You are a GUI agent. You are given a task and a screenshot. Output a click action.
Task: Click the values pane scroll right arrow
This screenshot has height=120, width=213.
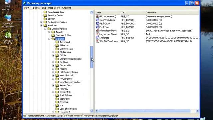(x=197, y=111)
